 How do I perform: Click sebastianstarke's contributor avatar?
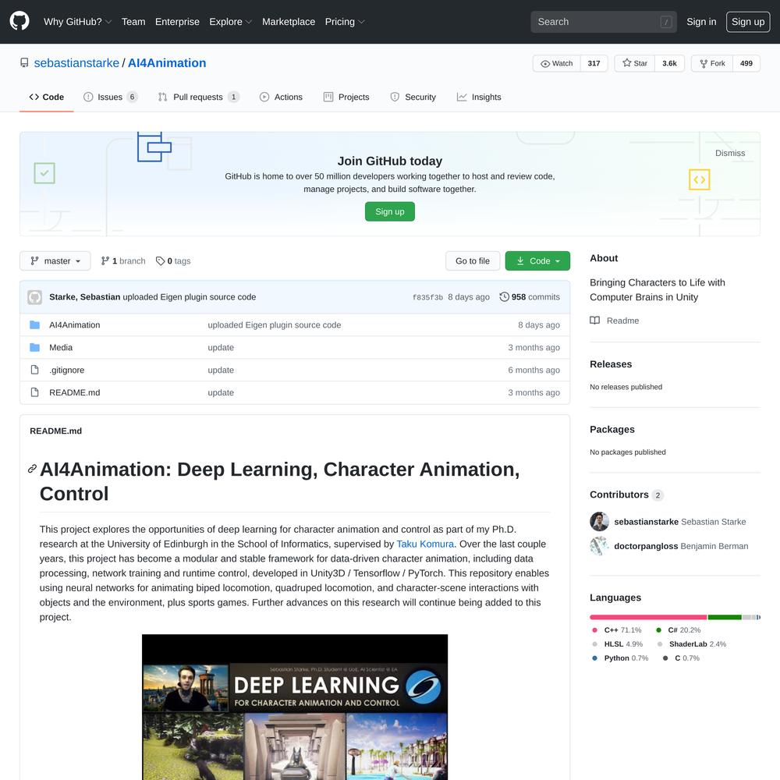coord(599,521)
